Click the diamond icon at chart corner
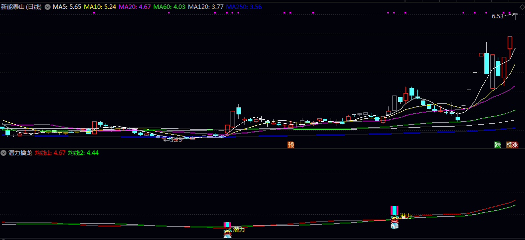This screenshot has width=525, height=240. tap(522, 7)
